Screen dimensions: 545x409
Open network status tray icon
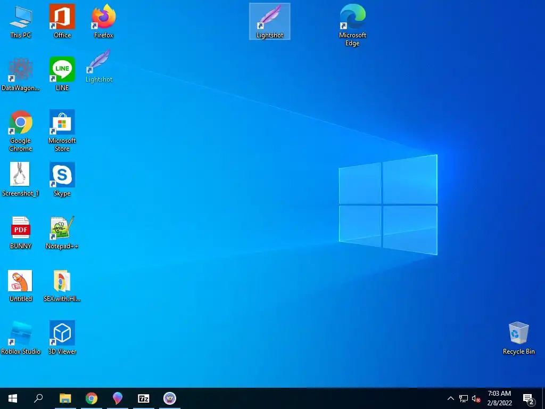pos(464,398)
